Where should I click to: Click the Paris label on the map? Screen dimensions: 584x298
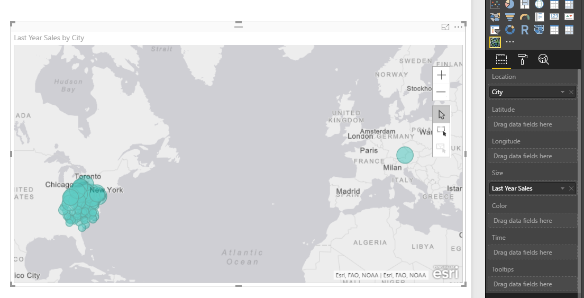pos(369,150)
